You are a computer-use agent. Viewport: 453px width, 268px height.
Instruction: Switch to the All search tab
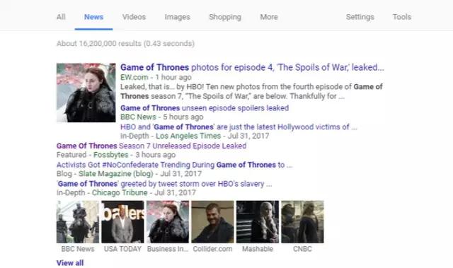(x=61, y=17)
